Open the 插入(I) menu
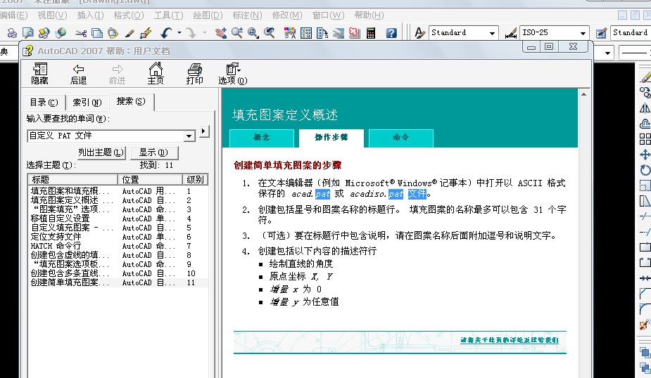This screenshot has height=378, width=651. [x=91, y=15]
